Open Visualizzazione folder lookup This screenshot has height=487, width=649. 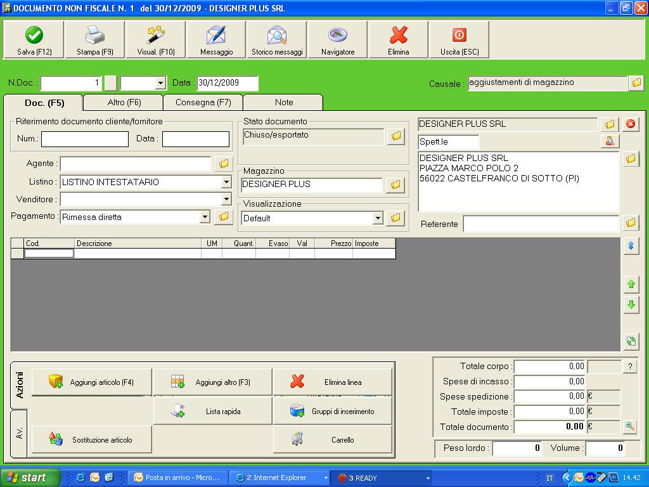click(395, 218)
